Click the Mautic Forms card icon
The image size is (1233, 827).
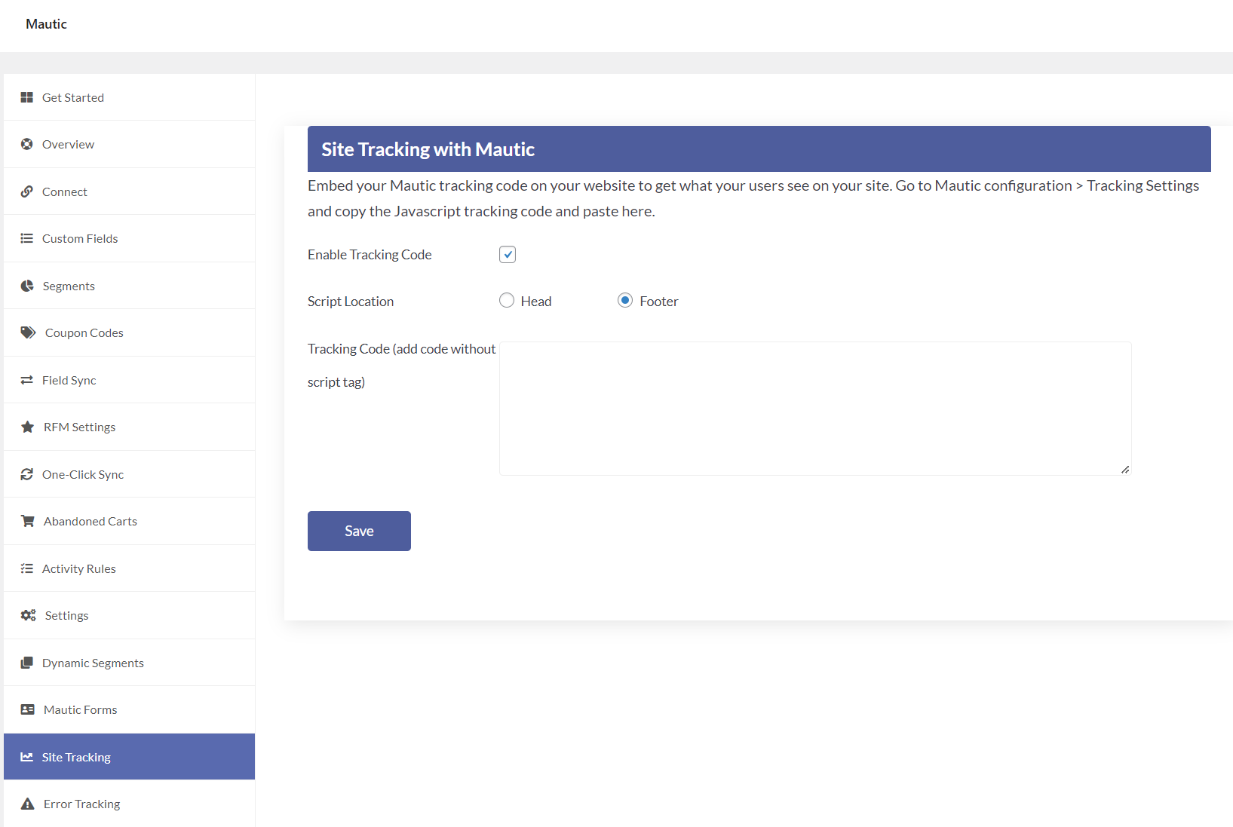[28, 709]
